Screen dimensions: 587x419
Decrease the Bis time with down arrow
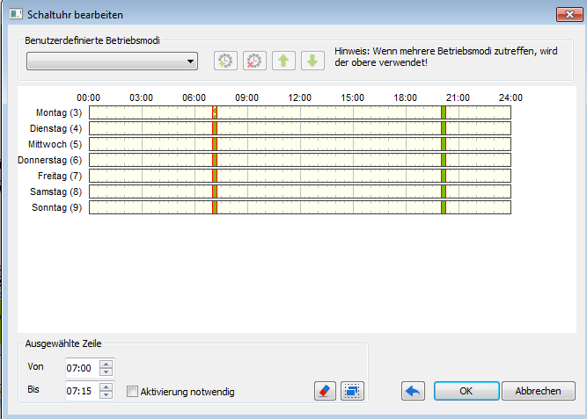point(106,395)
